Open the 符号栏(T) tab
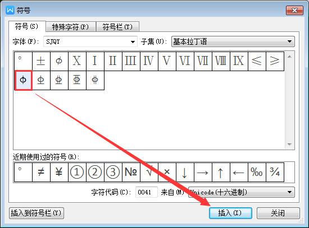309x228 pixels. pyautogui.click(x=117, y=27)
